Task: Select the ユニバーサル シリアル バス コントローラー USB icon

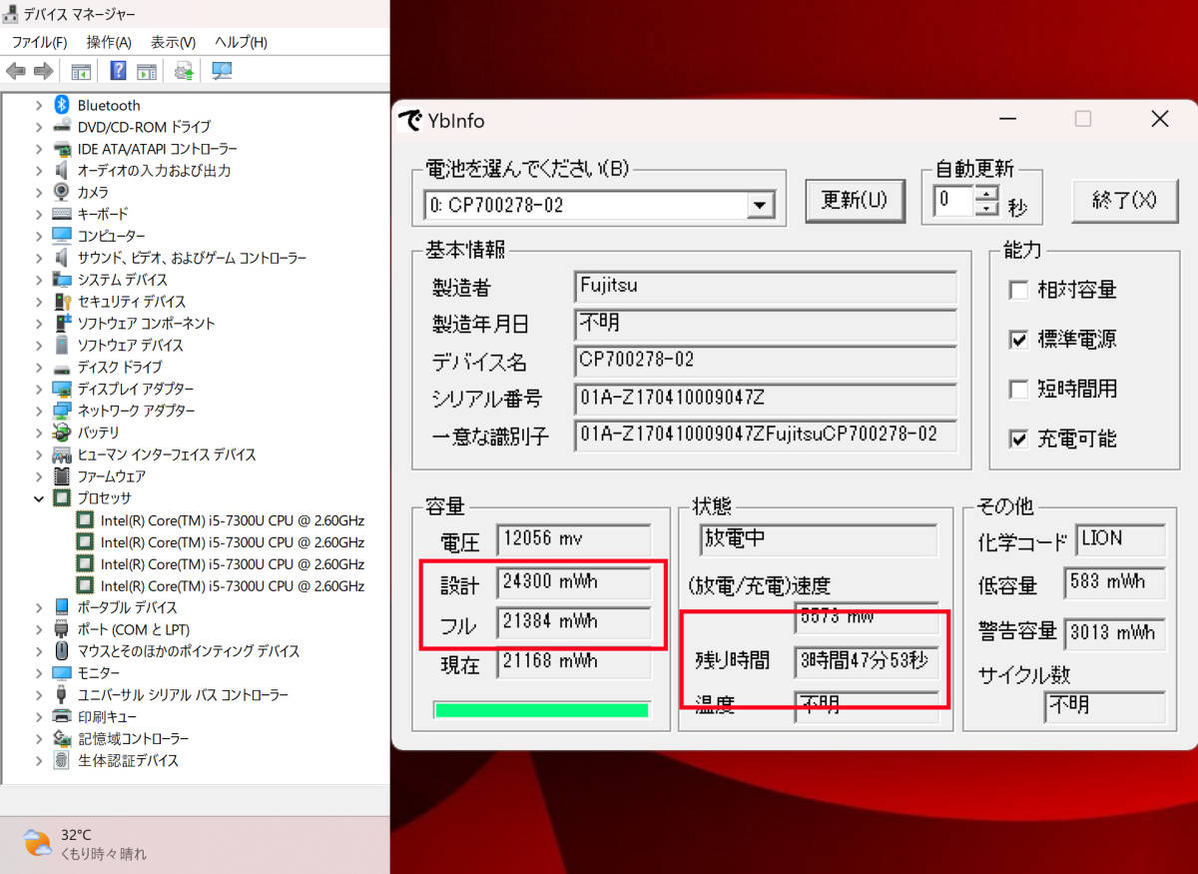Action: click(x=62, y=694)
